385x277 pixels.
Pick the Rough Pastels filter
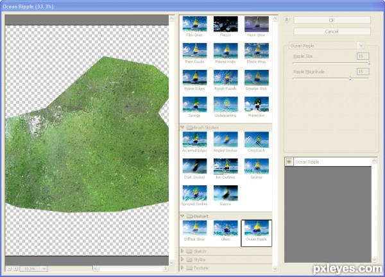225,78
